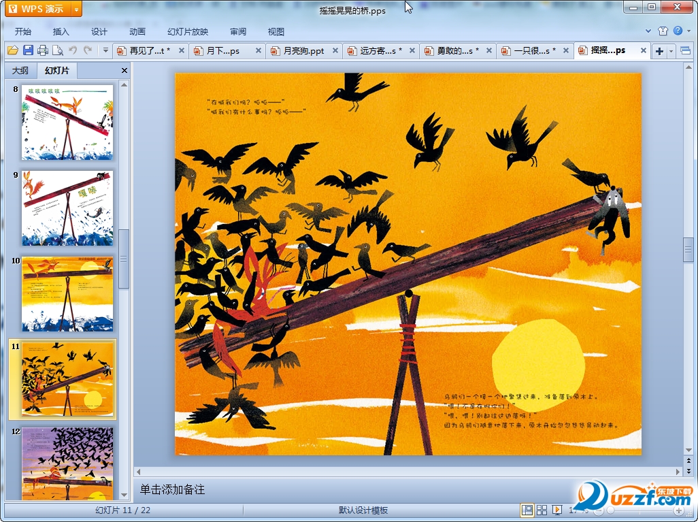Screen dimensions: 698x522
Task: Open a file with the folder icon
Action: [x=13, y=50]
